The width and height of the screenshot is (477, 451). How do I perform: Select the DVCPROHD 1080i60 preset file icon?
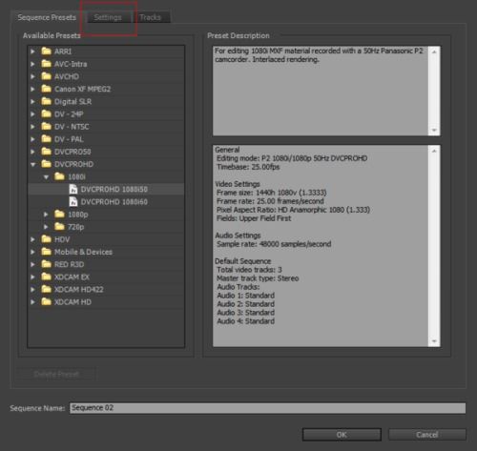[x=73, y=201]
